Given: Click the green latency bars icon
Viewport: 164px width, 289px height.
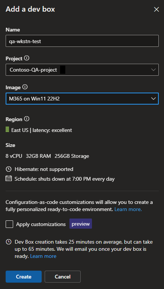Looking at the screenshot, I should coord(8,130).
